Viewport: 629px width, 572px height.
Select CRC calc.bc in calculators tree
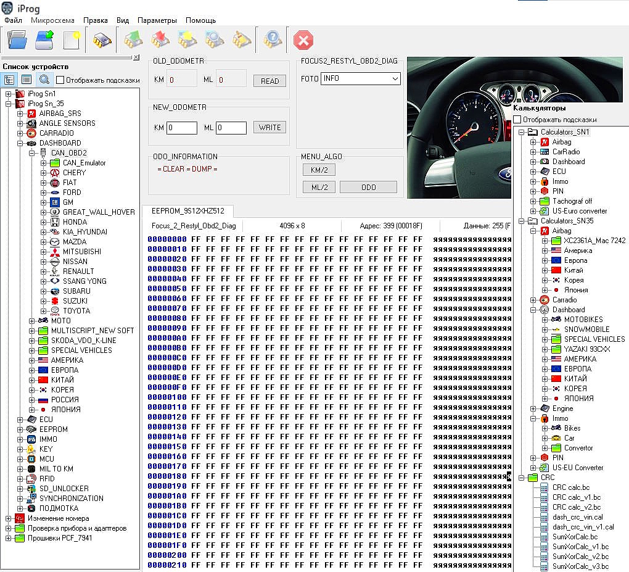[x=571, y=487]
